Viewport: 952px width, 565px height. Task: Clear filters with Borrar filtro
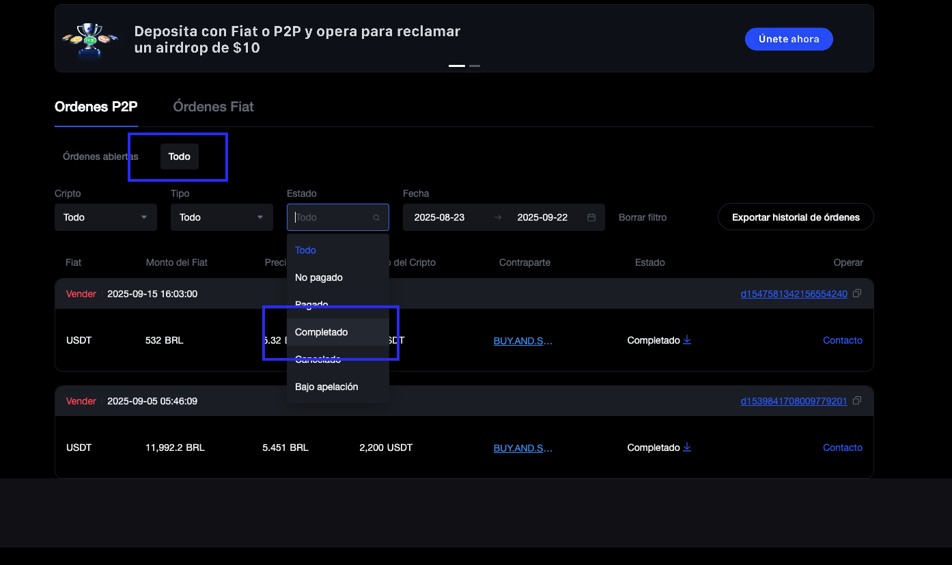pos(643,217)
